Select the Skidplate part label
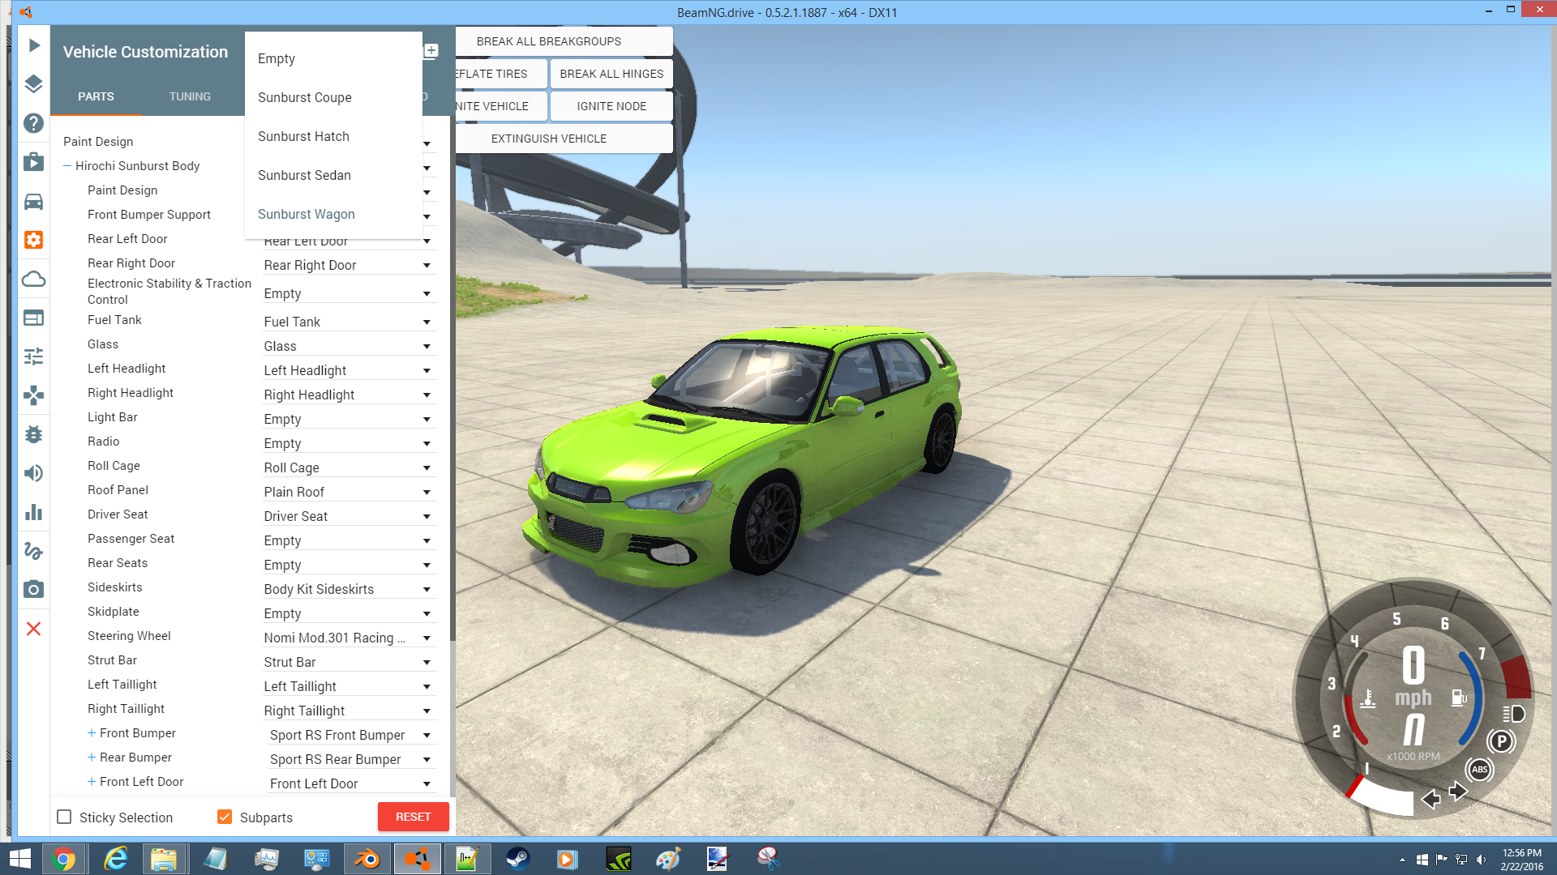 coord(114,612)
